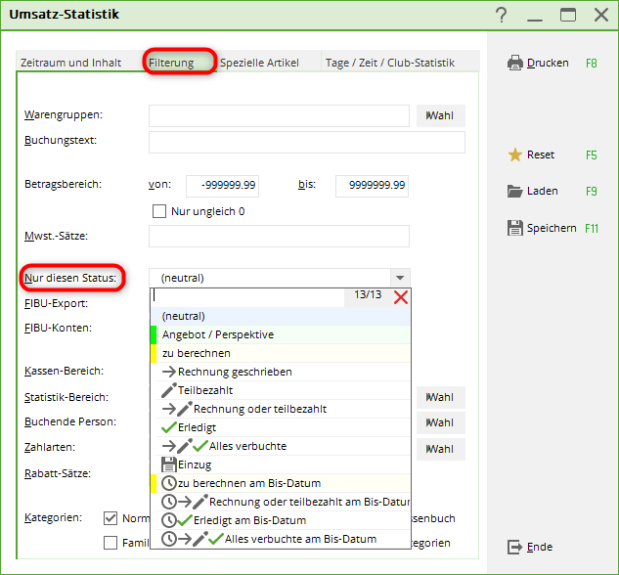Select yellow-marked zu berechnen status
The width and height of the screenshot is (619, 575).
[196, 353]
